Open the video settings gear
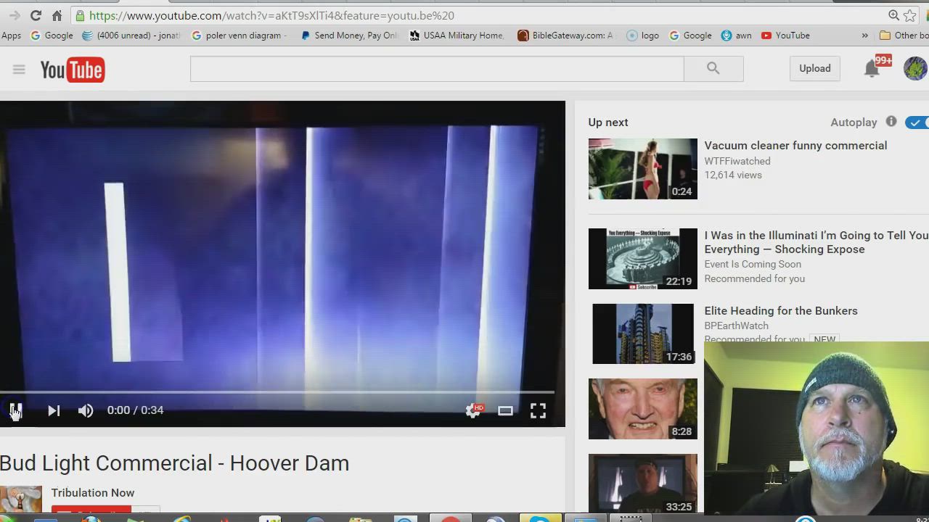Image resolution: width=929 pixels, height=522 pixels. 473,410
